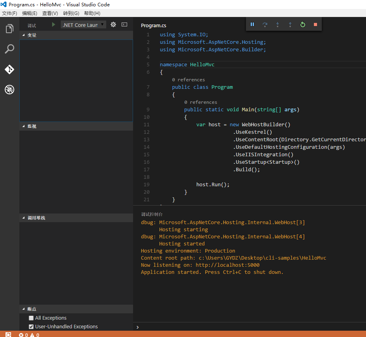366x337 pixels.
Task: Select the Program.cs editor tab
Action: pos(154,25)
